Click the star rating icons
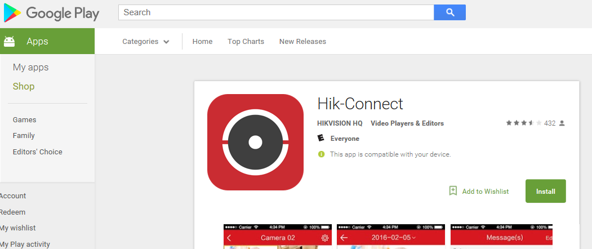The height and width of the screenshot is (249, 592). tap(524, 123)
